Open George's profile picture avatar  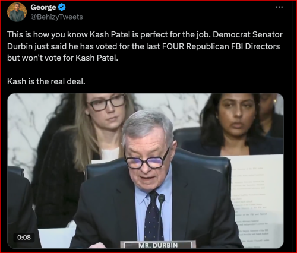[17, 12]
